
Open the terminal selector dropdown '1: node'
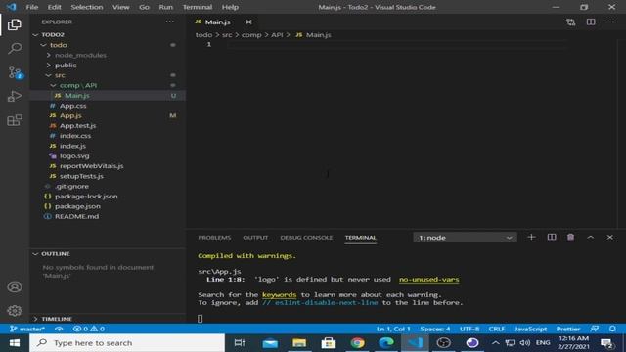coord(466,238)
